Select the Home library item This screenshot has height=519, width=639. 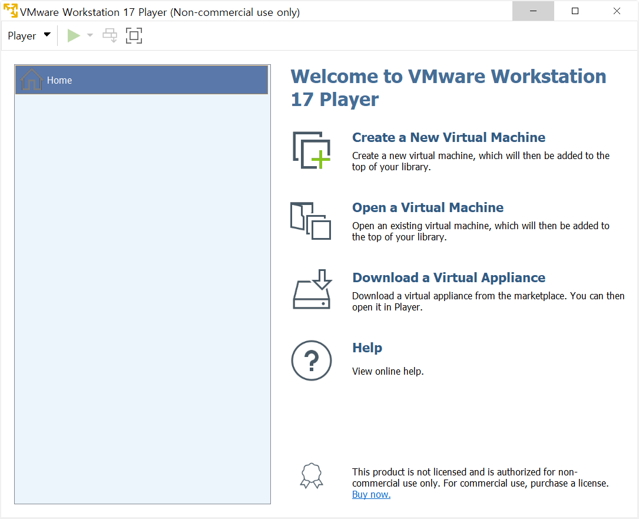[141, 80]
